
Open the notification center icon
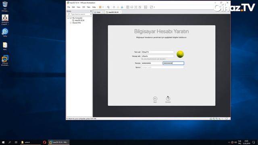(254, 142)
